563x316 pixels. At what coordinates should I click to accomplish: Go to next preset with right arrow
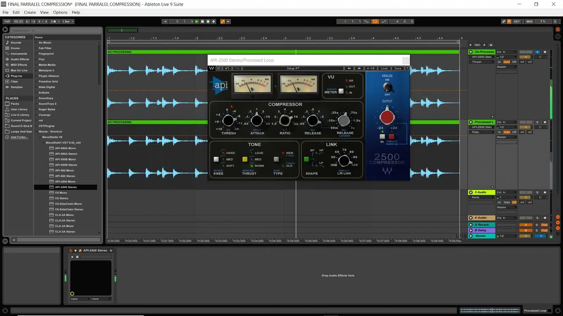pos(359,68)
